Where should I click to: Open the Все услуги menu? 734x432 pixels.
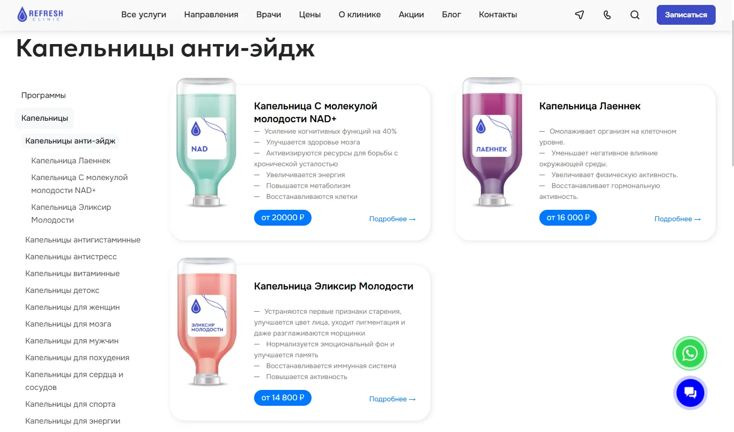pos(144,15)
